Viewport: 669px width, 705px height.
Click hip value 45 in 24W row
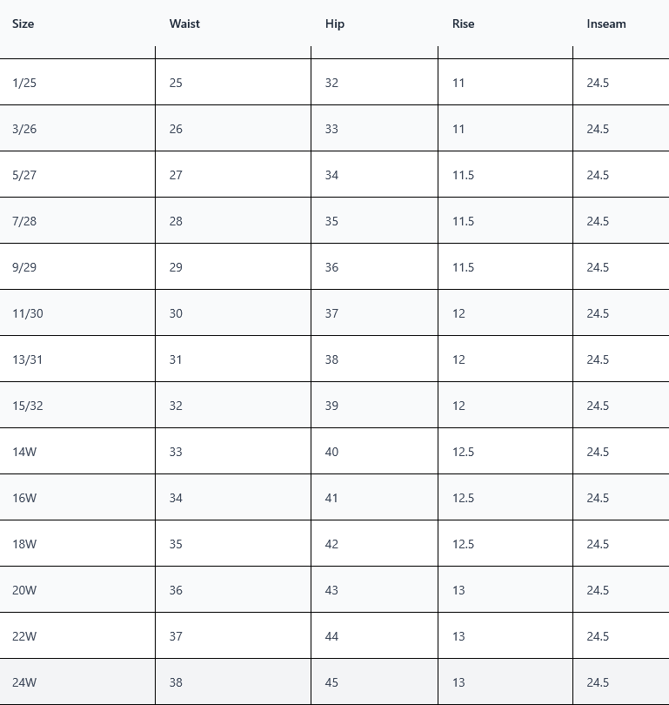point(331,682)
